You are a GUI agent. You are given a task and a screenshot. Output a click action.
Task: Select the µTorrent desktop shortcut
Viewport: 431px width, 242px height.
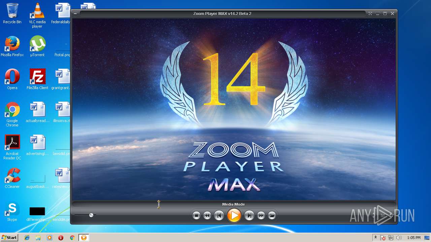[x=37, y=46]
